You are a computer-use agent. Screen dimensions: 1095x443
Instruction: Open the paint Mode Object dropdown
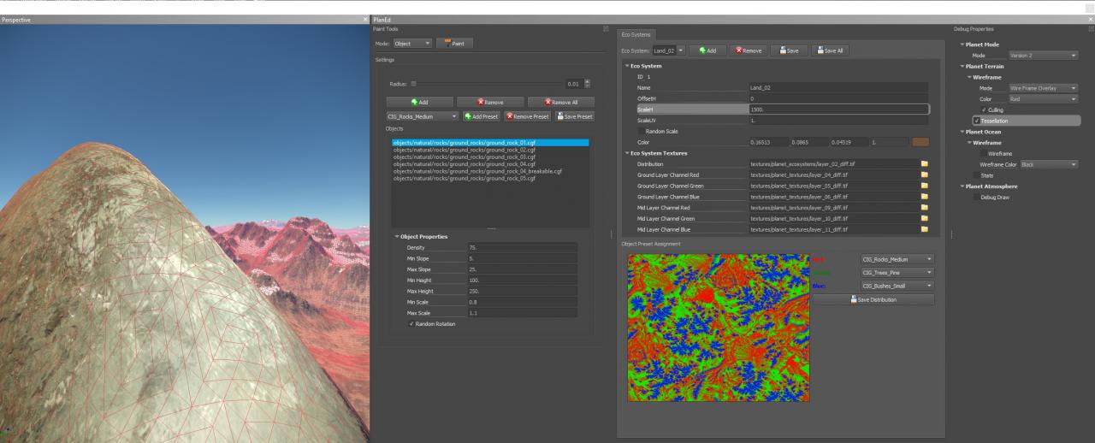click(x=413, y=44)
